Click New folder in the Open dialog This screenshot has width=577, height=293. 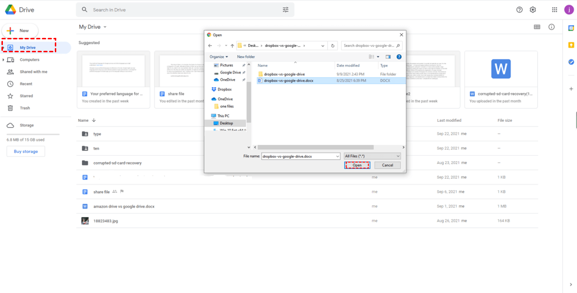coord(246,57)
